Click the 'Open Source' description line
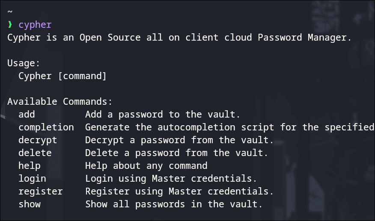The image size is (375, 221). [179, 38]
